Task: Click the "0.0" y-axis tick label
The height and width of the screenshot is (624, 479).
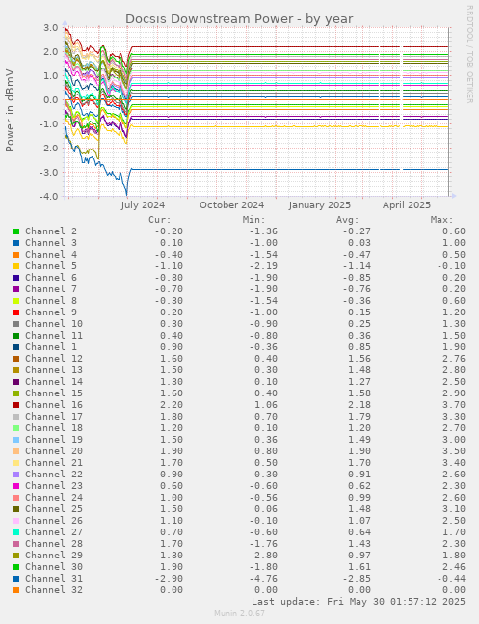Action: (51, 100)
